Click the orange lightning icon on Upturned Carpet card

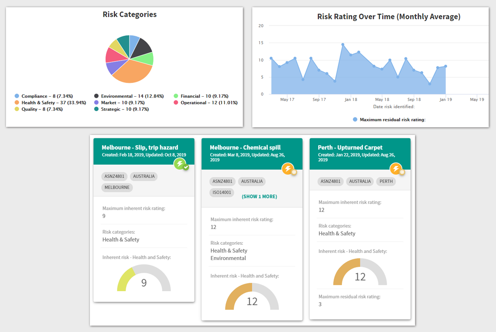pyautogui.click(x=396, y=169)
